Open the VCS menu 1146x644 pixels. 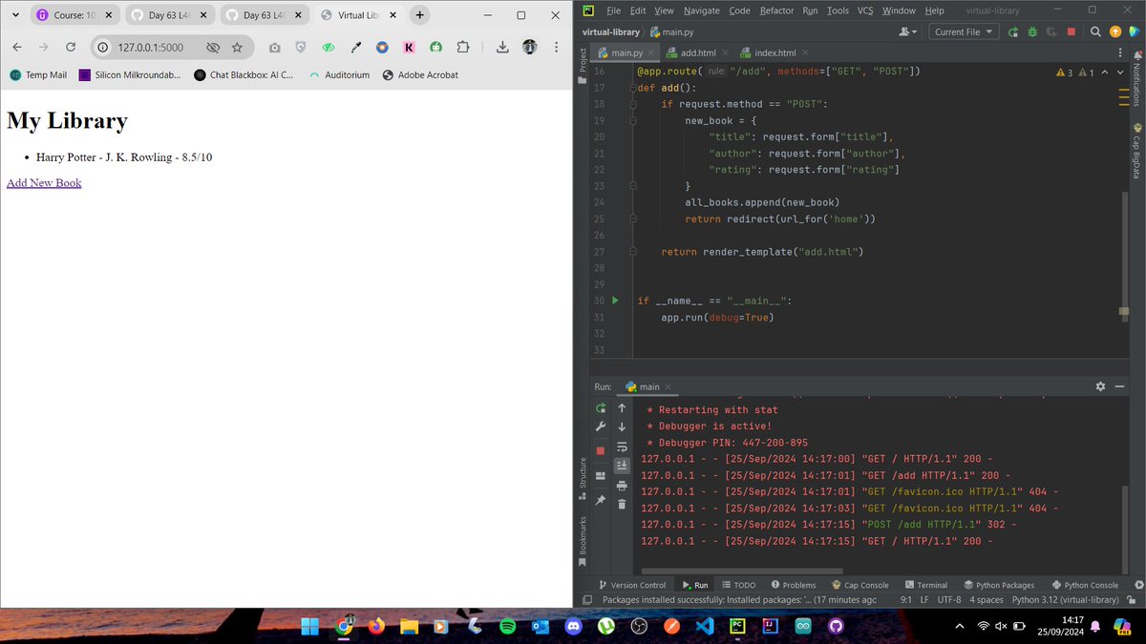[x=864, y=10]
